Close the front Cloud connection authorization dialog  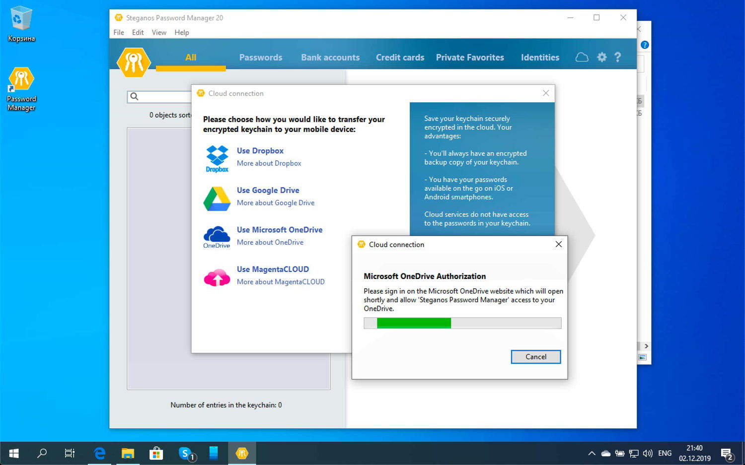[558, 244]
